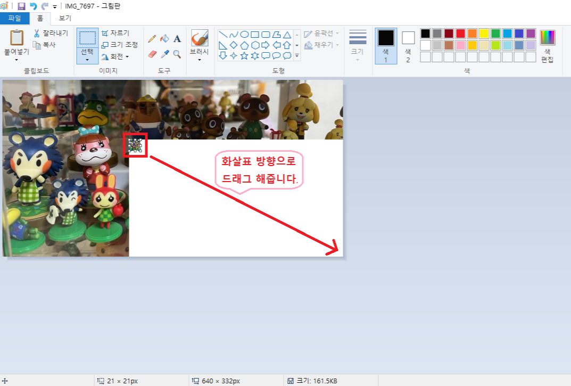
Task: Open the Rotate (회전) dropdown
Action: [115, 56]
